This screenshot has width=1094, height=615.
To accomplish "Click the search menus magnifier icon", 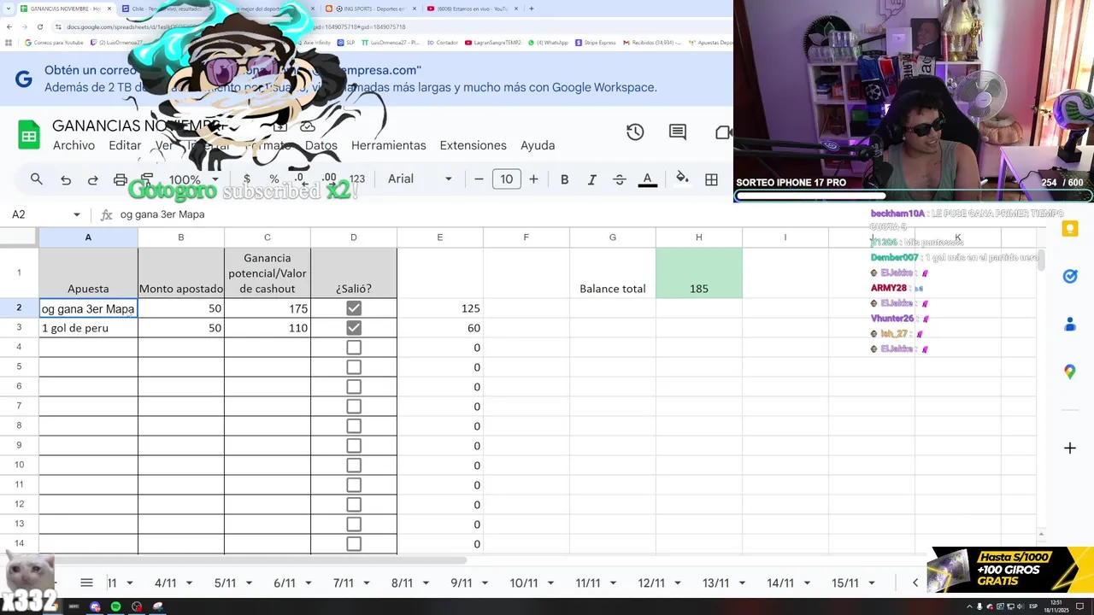I will tap(36, 179).
